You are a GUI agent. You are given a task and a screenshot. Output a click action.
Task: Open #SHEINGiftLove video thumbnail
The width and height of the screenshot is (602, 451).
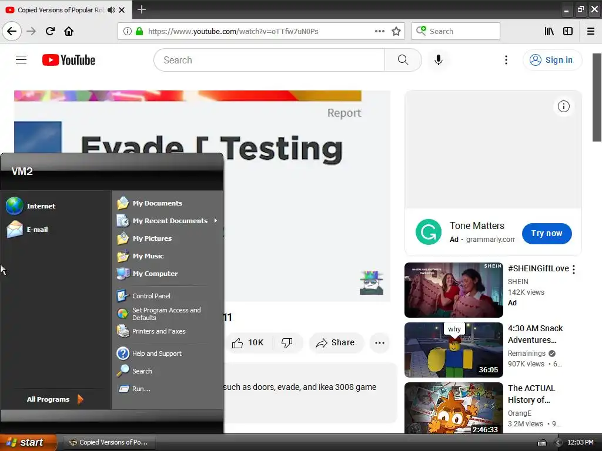coord(453,290)
